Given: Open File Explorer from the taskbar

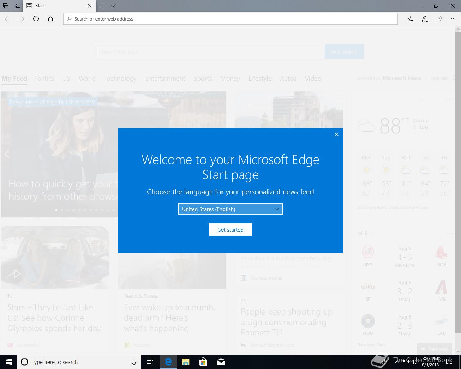Looking at the screenshot, I should click(185, 362).
